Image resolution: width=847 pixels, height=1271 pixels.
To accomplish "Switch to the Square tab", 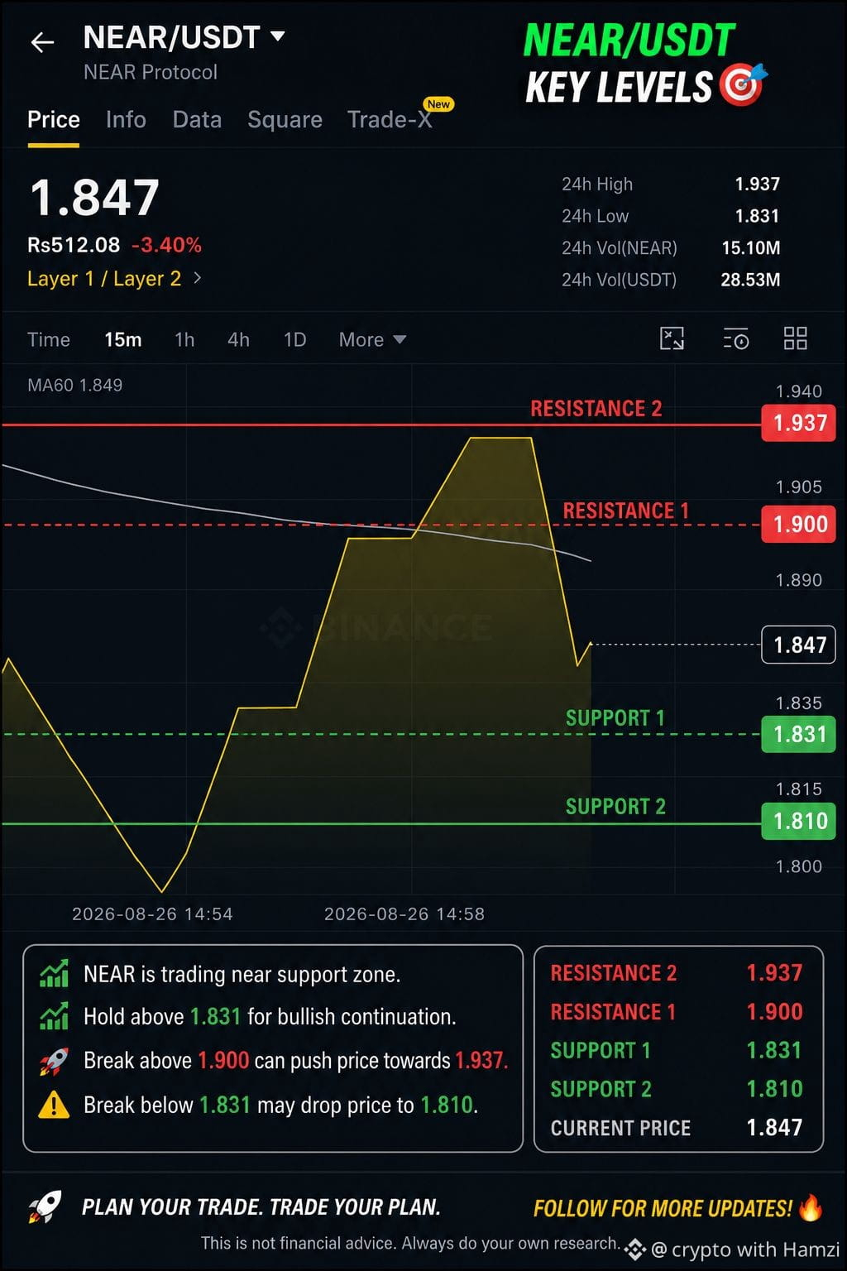I will pyautogui.click(x=285, y=120).
